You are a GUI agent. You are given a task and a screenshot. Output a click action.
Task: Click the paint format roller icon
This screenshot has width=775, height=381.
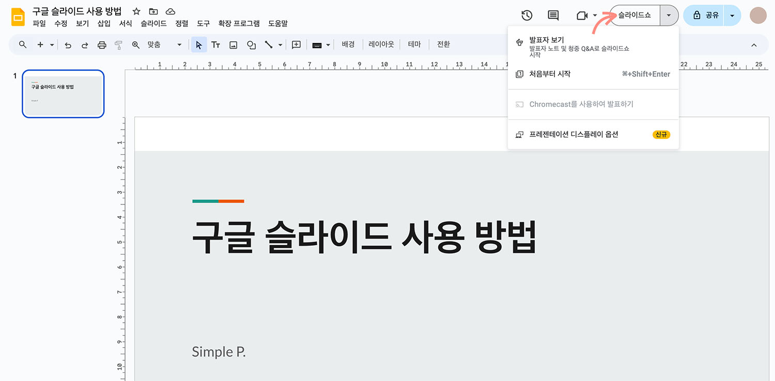[119, 45]
